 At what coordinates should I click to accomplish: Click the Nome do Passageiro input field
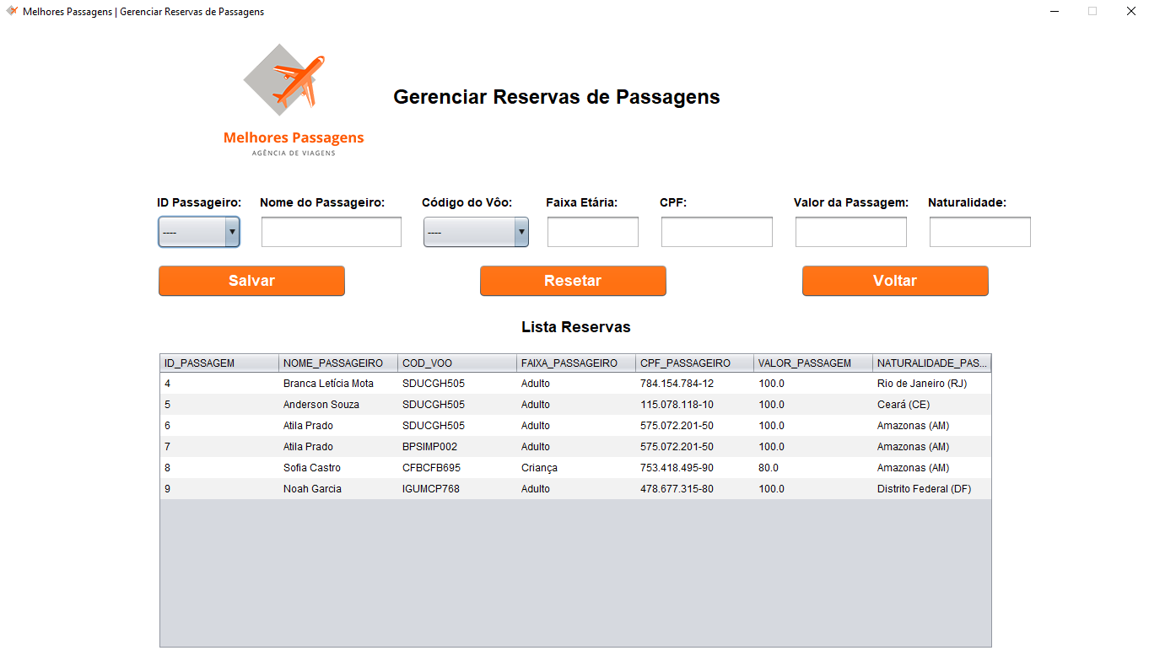pyautogui.click(x=332, y=232)
